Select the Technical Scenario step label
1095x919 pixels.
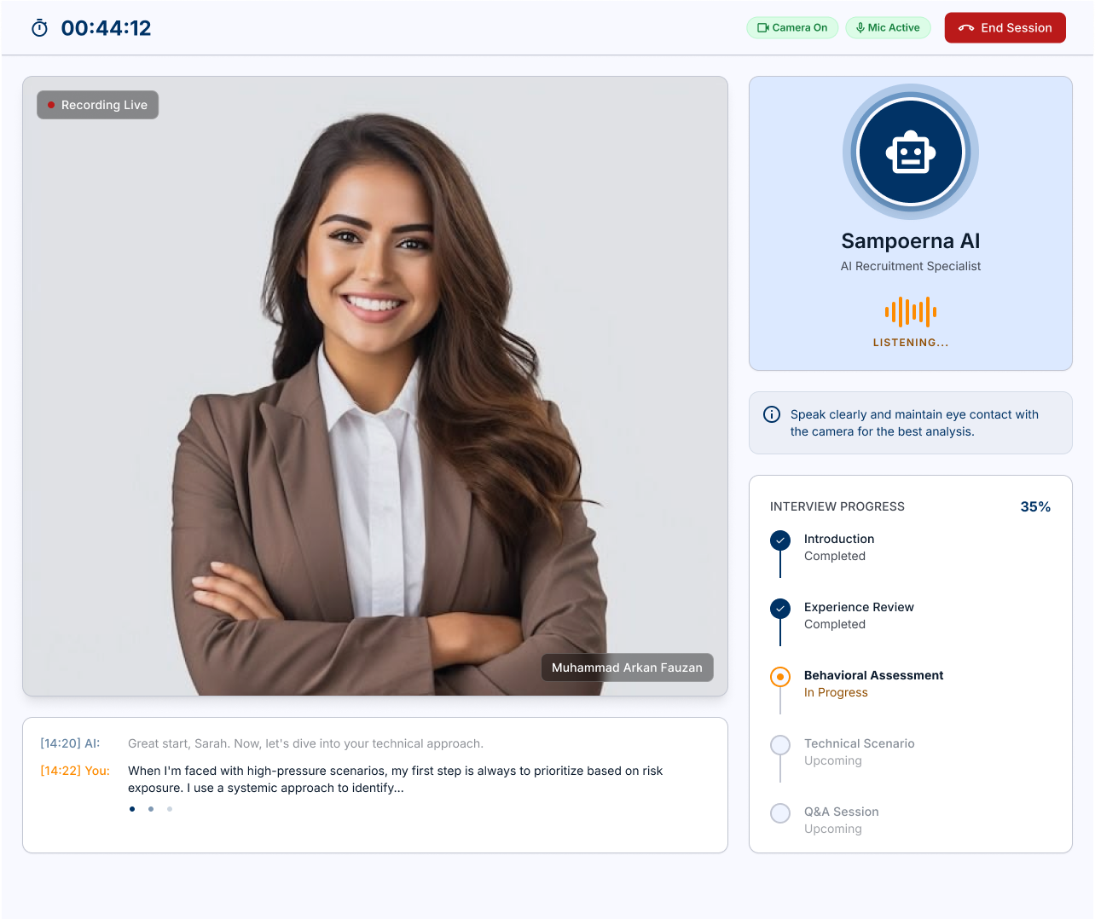coord(860,743)
